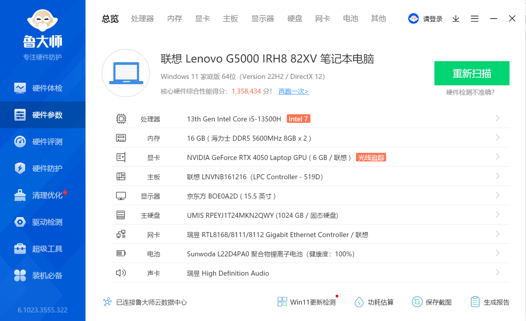The height and width of the screenshot is (321, 526).
Task: Open the 驱动检测 hexagon icon
Action: click(x=20, y=222)
